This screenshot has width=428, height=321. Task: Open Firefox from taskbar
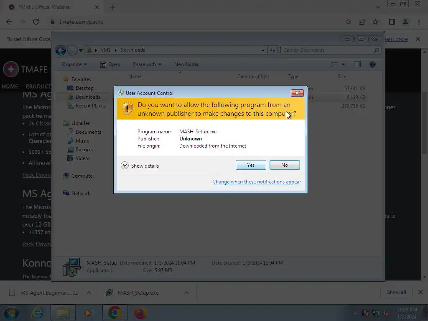pyautogui.click(x=140, y=313)
